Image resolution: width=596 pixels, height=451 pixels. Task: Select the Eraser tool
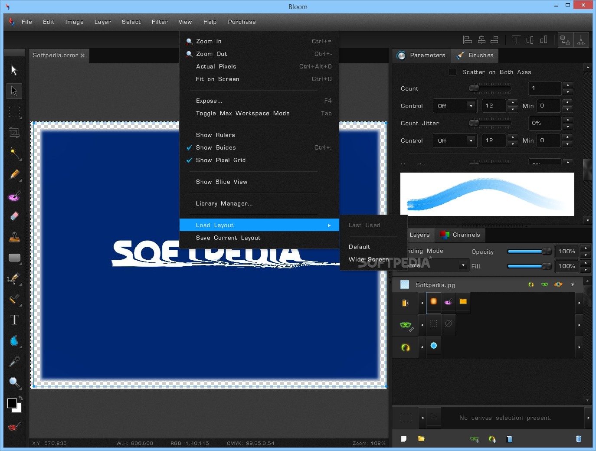[14, 216]
